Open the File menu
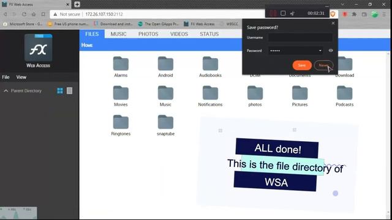Image resolution: width=392 pixels, height=220 pixels. (6, 78)
